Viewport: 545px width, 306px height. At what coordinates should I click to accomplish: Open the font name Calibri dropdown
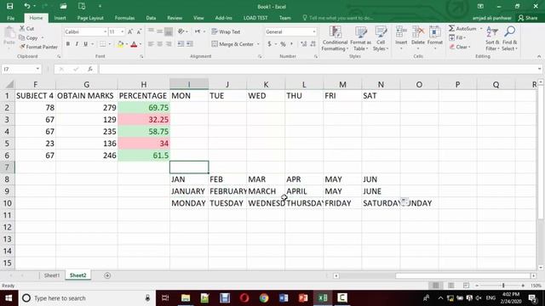coord(106,32)
